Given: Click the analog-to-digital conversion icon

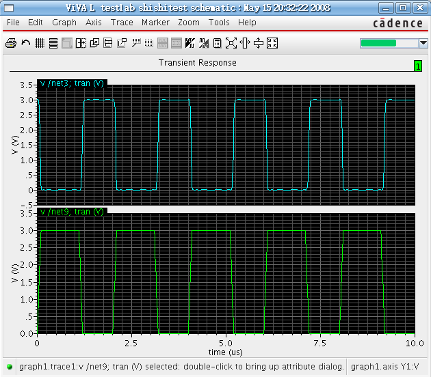Looking at the screenshot, I should tap(190, 43).
